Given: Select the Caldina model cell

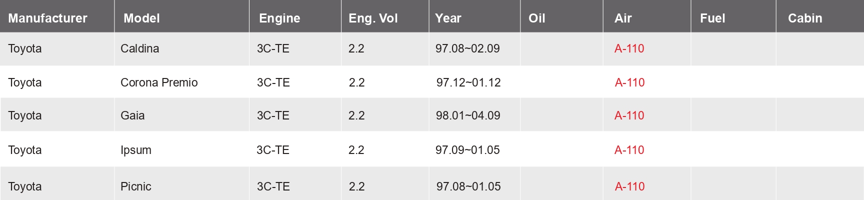Looking at the screenshot, I should coord(139,48).
